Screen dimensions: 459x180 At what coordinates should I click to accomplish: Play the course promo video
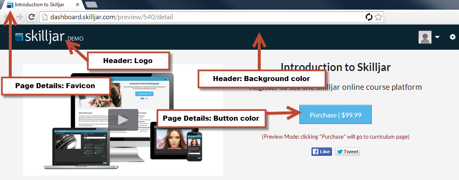[x=123, y=120]
